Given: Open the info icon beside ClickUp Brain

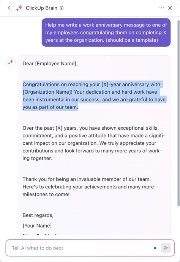Looking at the screenshot, I should coord(62,8).
